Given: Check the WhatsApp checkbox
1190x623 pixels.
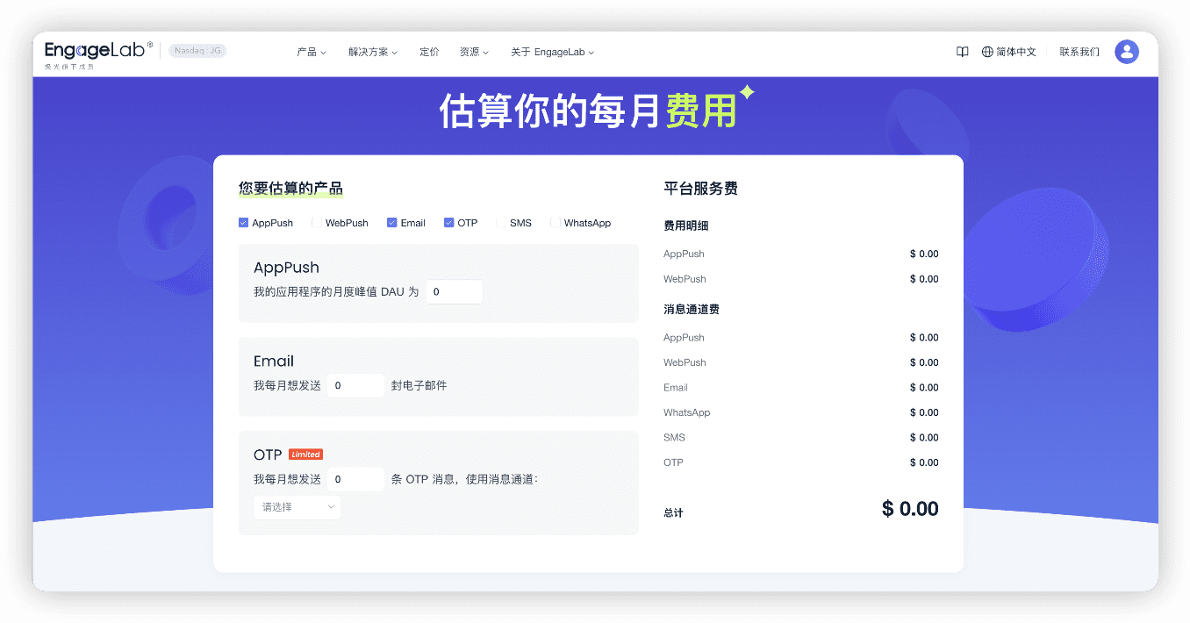Looking at the screenshot, I should (x=556, y=223).
